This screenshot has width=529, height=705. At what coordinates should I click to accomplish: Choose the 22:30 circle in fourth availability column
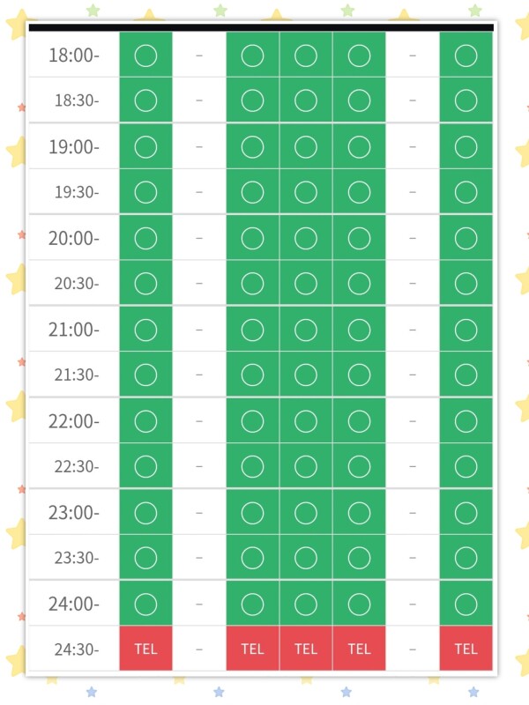tap(306, 466)
